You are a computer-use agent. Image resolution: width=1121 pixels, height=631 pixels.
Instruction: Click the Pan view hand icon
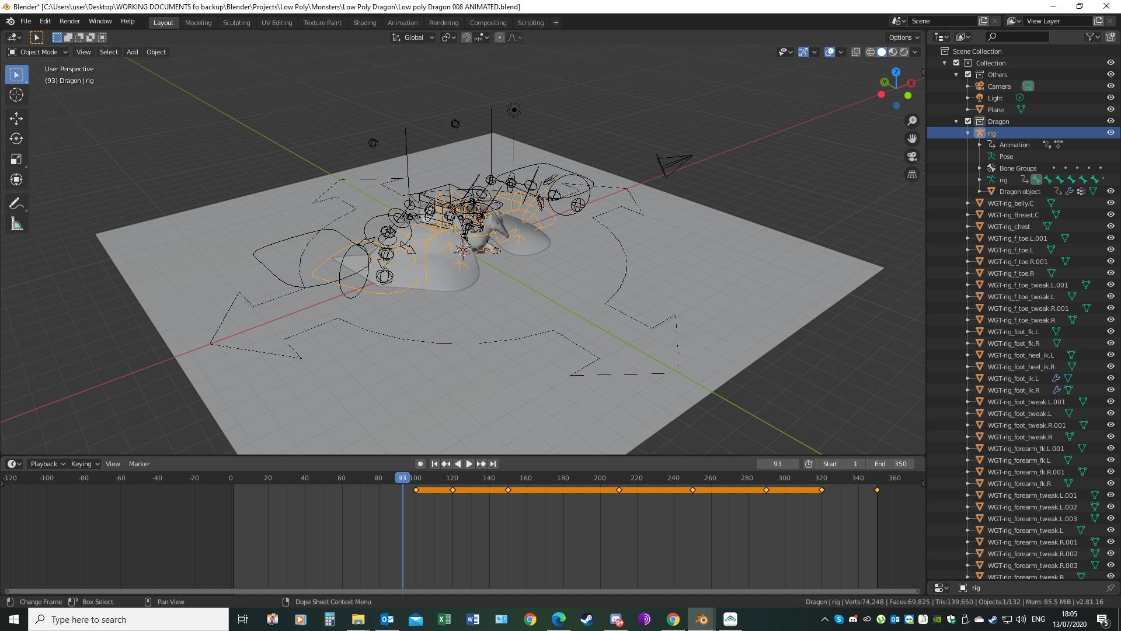[912, 138]
